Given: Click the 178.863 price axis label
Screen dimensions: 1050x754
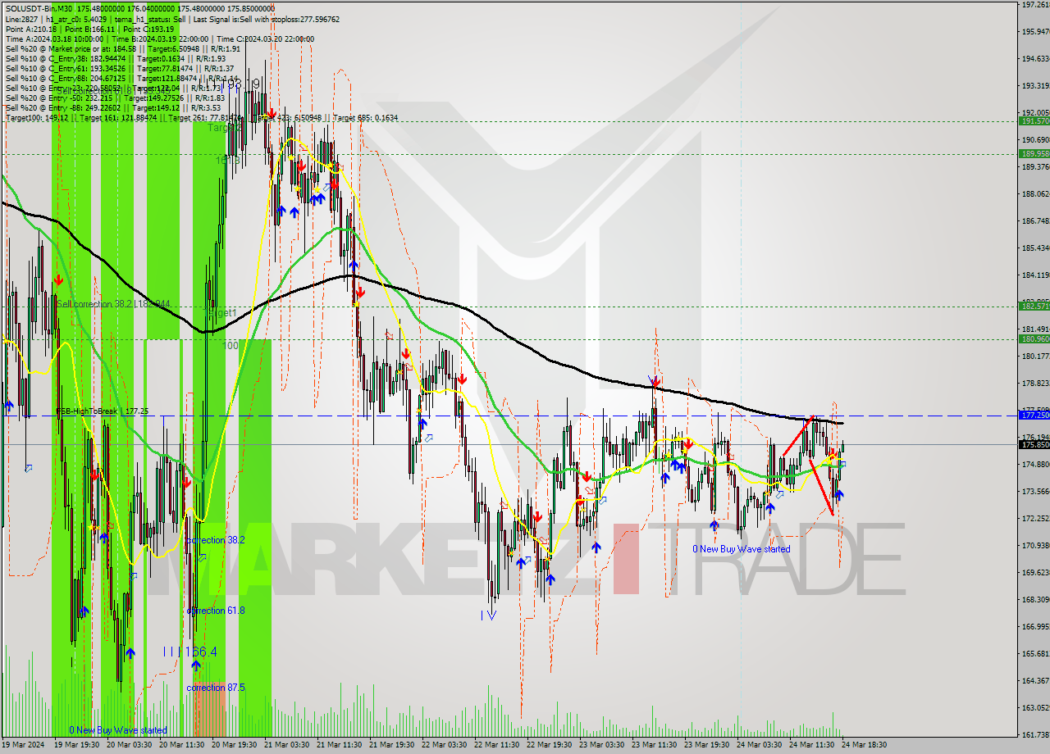Looking at the screenshot, I should click(x=1036, y=383).
